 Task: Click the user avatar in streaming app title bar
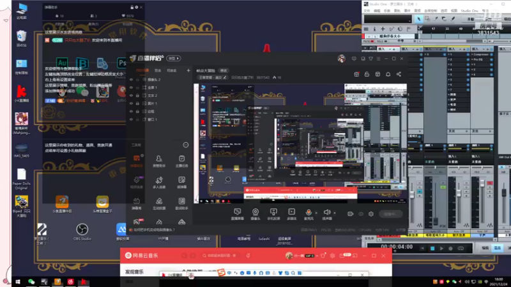tap(341, 59)
